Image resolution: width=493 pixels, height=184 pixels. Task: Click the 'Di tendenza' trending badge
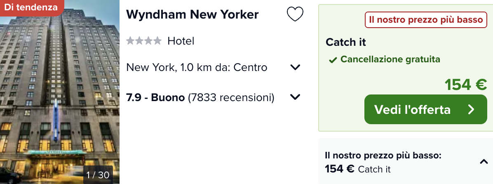[x=31, y=7]
